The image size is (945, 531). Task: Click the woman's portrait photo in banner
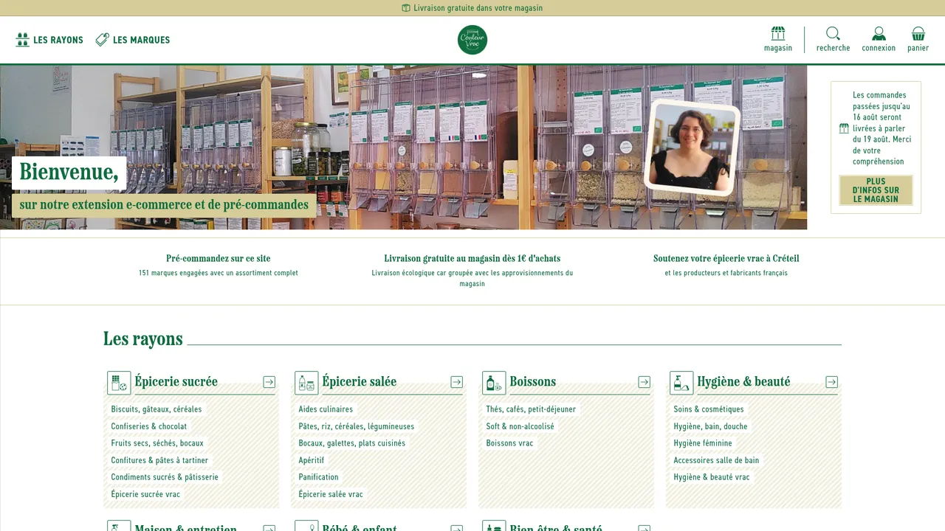click(692, 147)
